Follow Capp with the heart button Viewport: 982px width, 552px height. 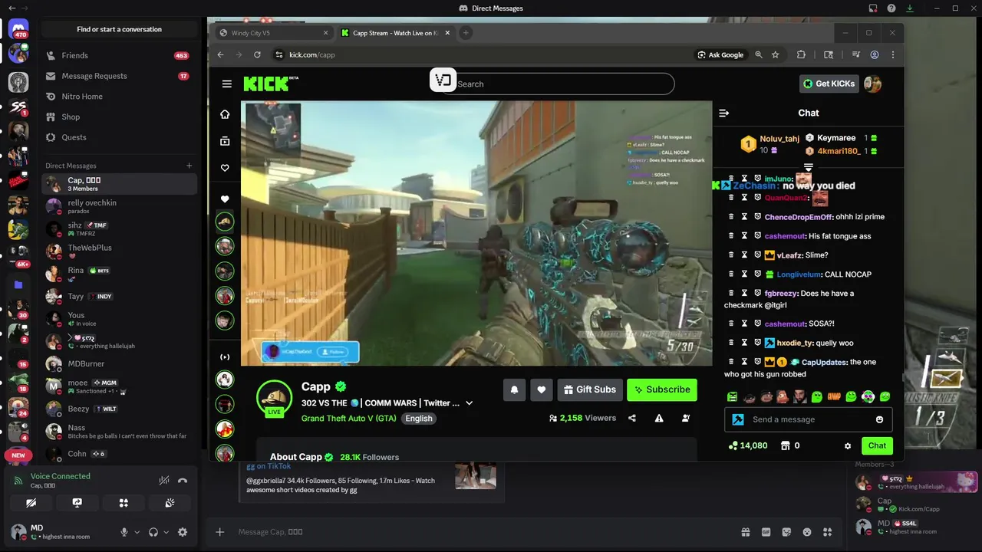[x=541, y=389]
